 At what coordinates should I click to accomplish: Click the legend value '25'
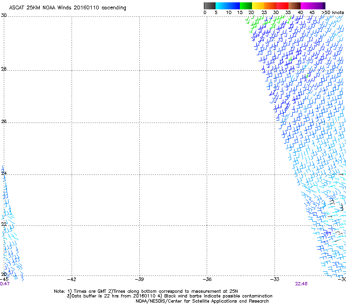coord(264,13)
